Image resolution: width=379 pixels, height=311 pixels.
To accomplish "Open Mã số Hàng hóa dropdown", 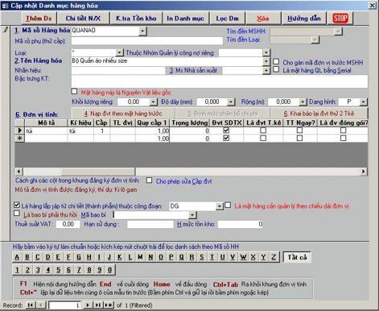I will [x=142, y=31].
